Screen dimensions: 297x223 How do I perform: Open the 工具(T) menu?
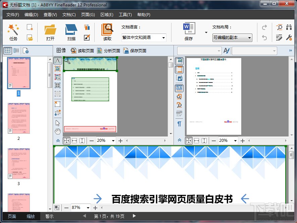pos(125,14)
